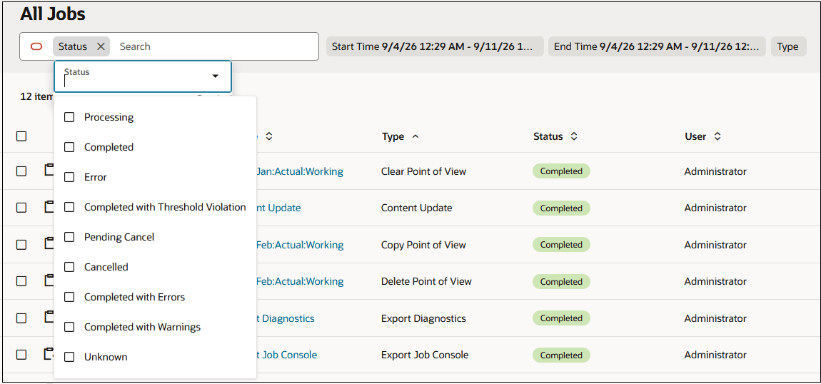Check Completed with Threshold Violation option
This screenshot has height=384, width=821.
point(69,207)
